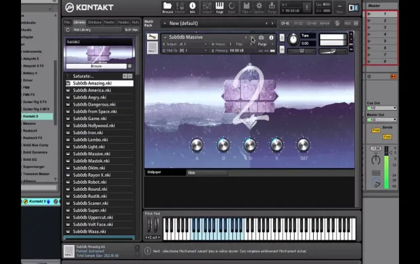
Task: Toggle the Master editor icon
Action: click(x=179, y=8)
